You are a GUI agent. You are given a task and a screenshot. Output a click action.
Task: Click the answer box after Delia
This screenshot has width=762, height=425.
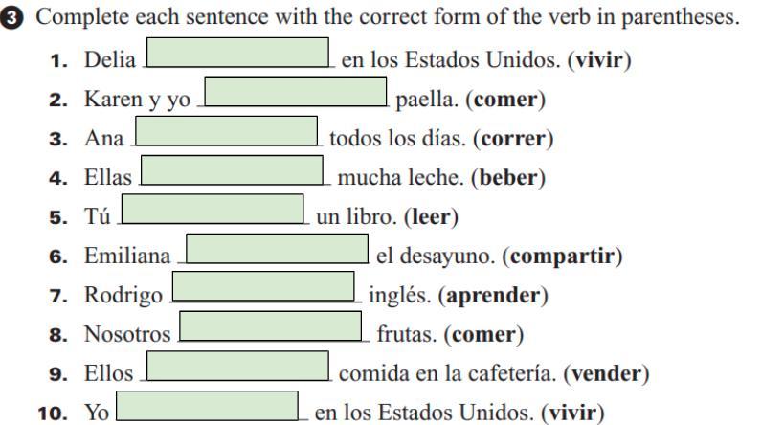click(237, 53)
